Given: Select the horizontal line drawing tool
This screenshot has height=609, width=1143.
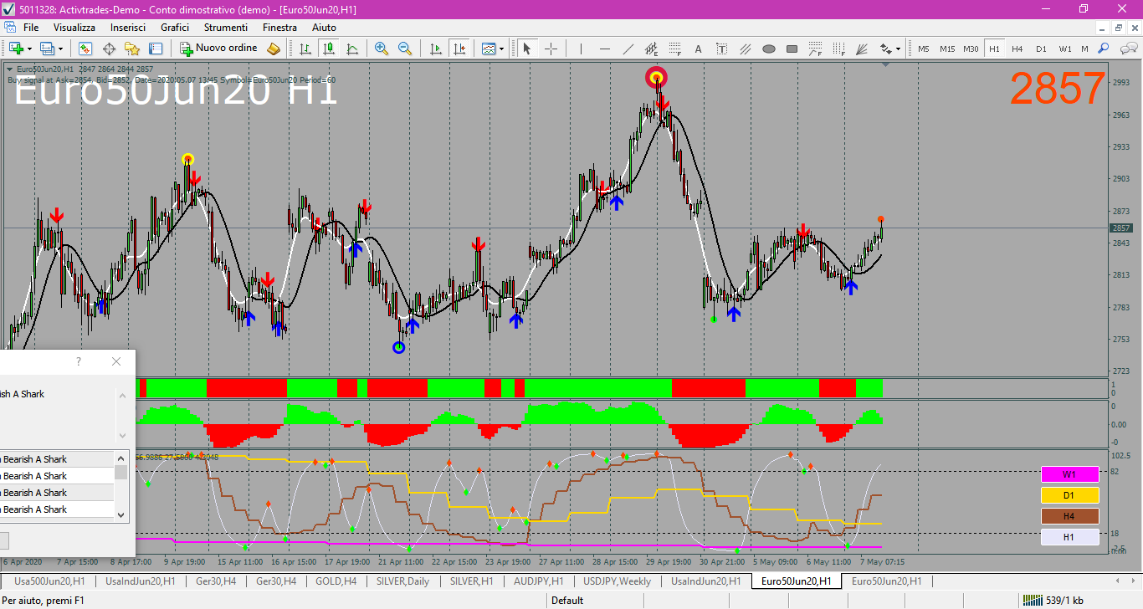Looking at the screenshot, I should (604, 49).
